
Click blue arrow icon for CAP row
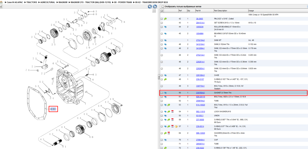tap(165, 140)
